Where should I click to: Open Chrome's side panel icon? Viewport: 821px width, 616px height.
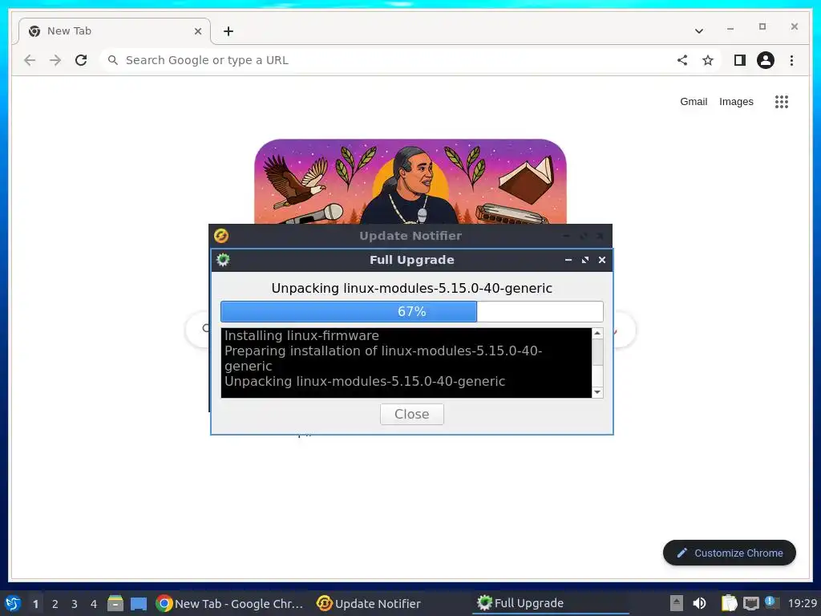(x=739, y=60)
